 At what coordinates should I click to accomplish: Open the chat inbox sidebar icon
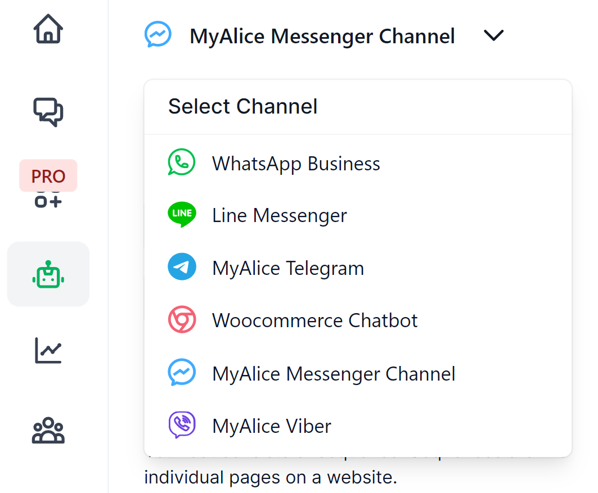tap(48, 111)
